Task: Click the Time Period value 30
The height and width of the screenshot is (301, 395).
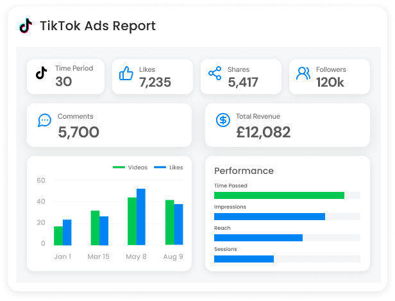Action: pos(63,82)
